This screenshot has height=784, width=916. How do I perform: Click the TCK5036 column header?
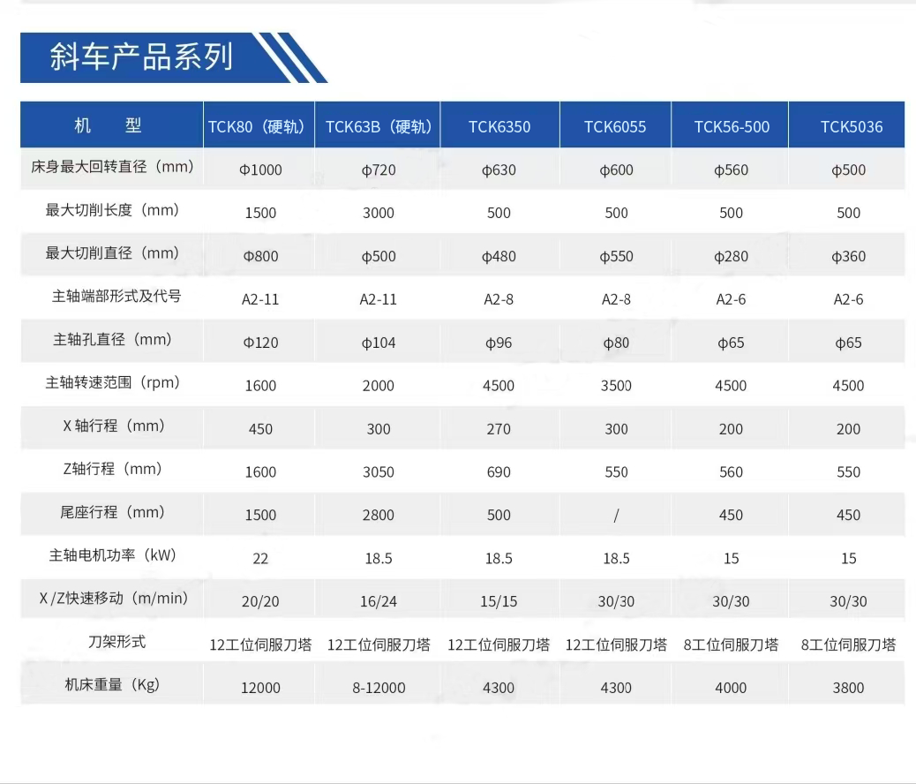(x=847, y=124)
